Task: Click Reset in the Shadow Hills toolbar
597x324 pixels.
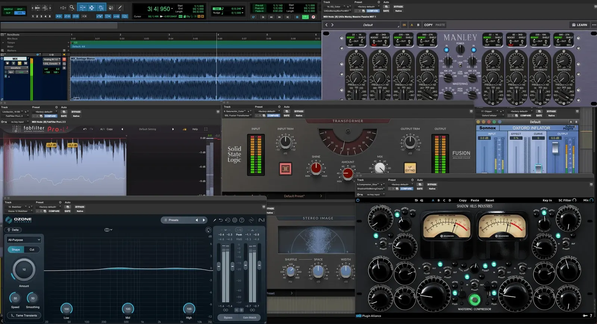Action: pyautogui.click(x=490, y=200)
